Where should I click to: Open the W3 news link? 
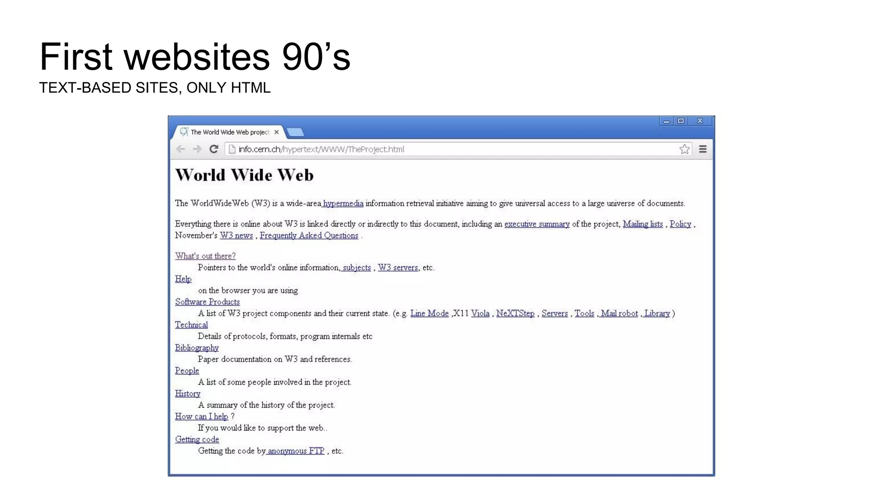pos(236,236)
